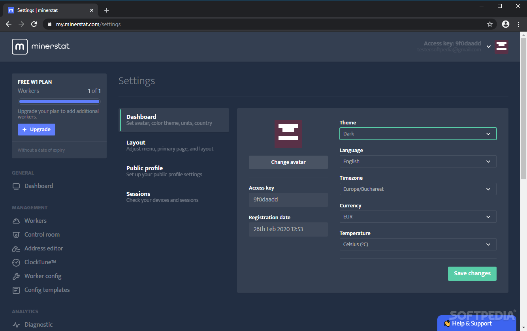Click the Upgrade button
527x331 pixels.
click(x=36, y=130)
